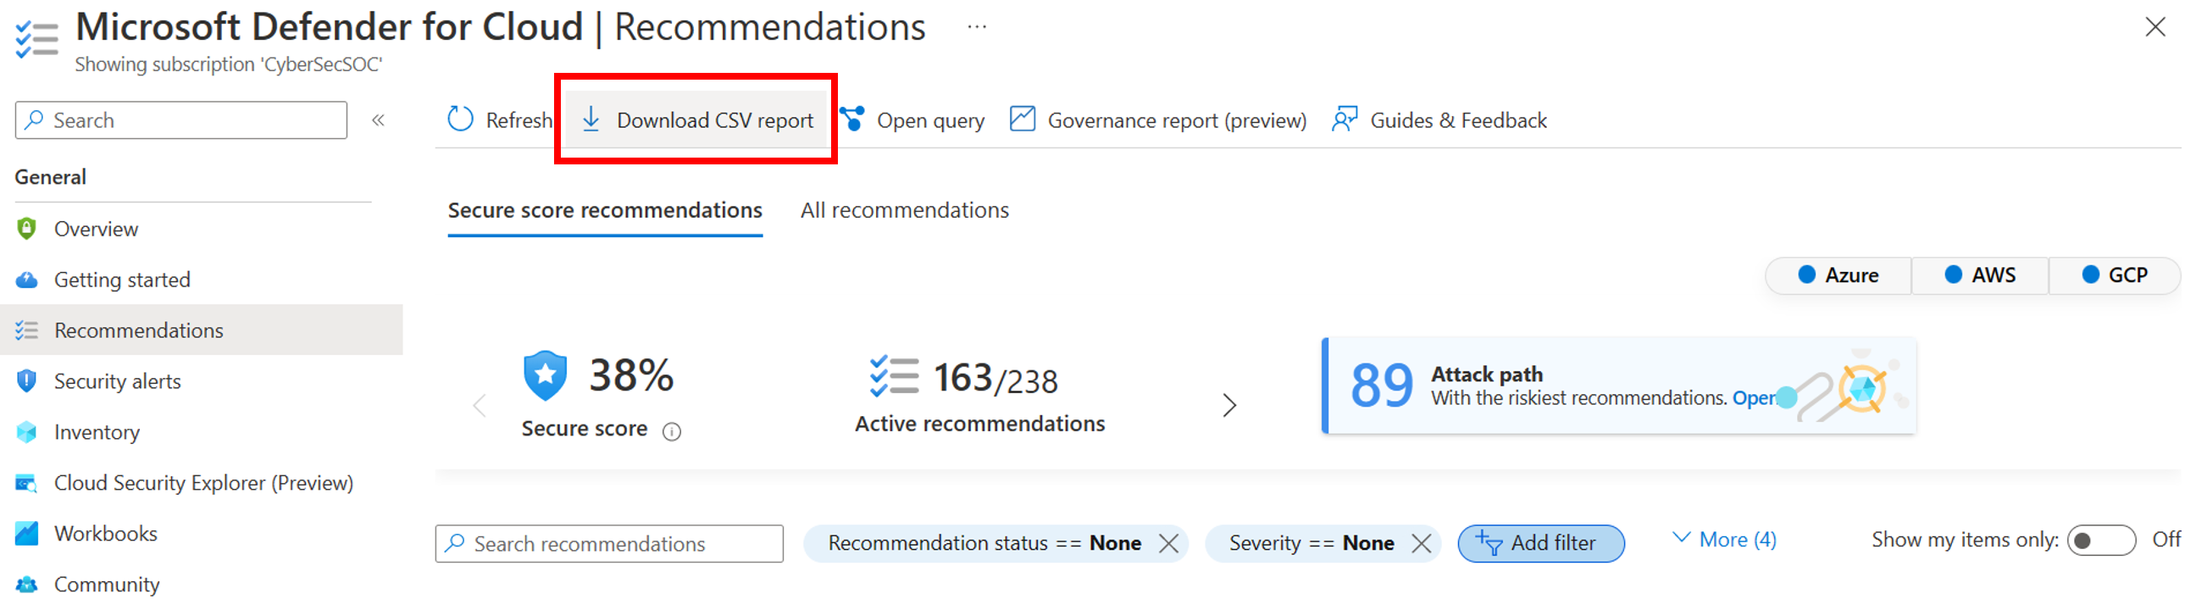Select Recommendations in the sidebar

[x=201, y=330]
